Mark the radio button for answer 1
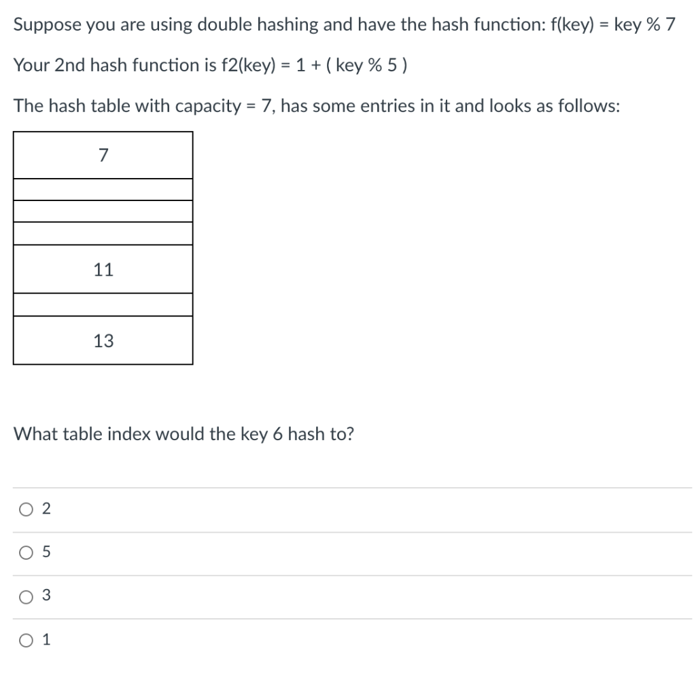Viewport: 696px width, 678px height. 26,640
